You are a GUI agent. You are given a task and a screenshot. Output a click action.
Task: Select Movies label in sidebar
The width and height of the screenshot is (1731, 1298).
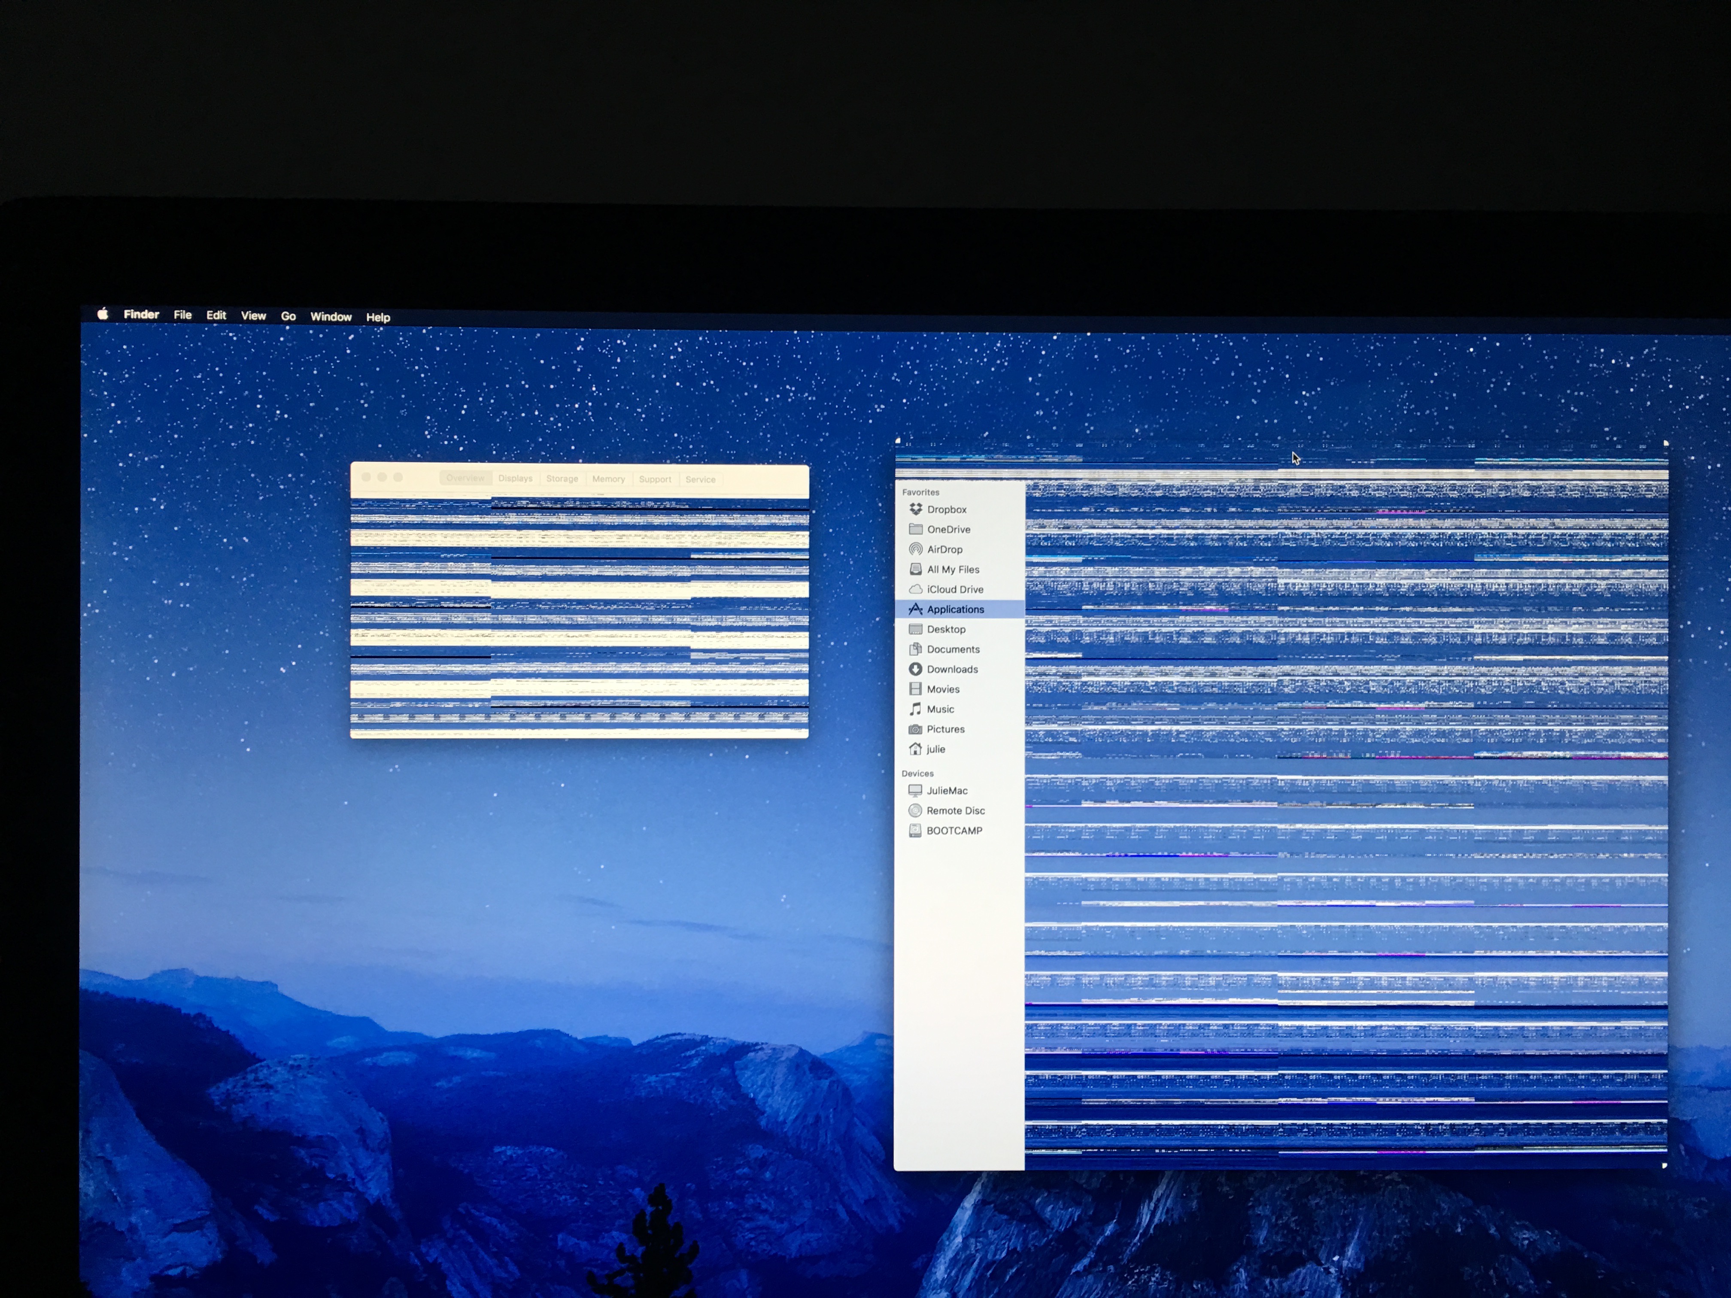943,689
